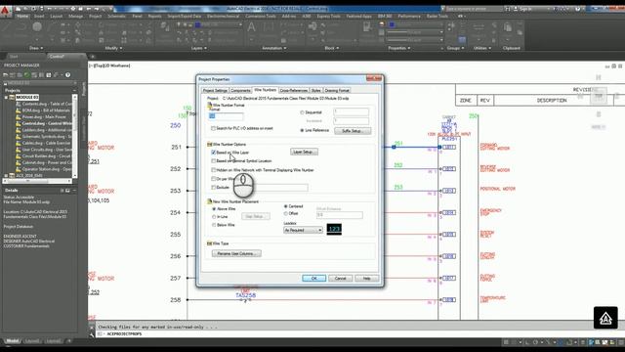Open the Schematic ribbon tab

(x=116, y=17)
